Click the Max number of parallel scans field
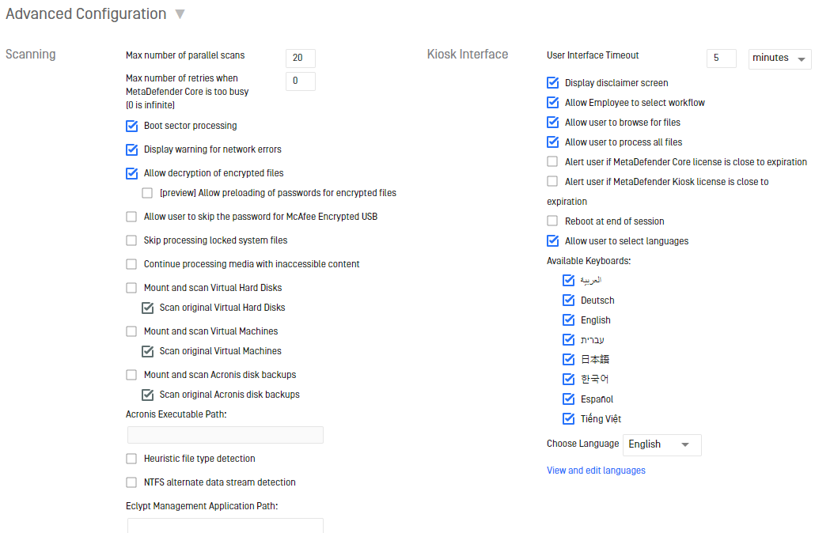The width and height of the screenshot is (815, 533). [301, 59]
